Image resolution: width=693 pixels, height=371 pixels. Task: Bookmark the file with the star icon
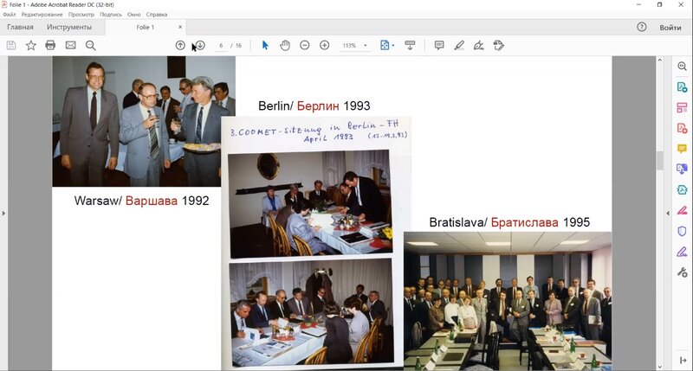pyautogui.click(x=30, y=45)
